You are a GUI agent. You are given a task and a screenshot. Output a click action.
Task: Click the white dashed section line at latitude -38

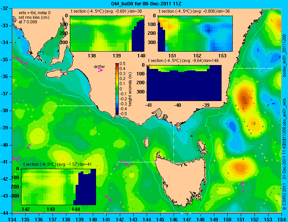(x=74, y=106)
